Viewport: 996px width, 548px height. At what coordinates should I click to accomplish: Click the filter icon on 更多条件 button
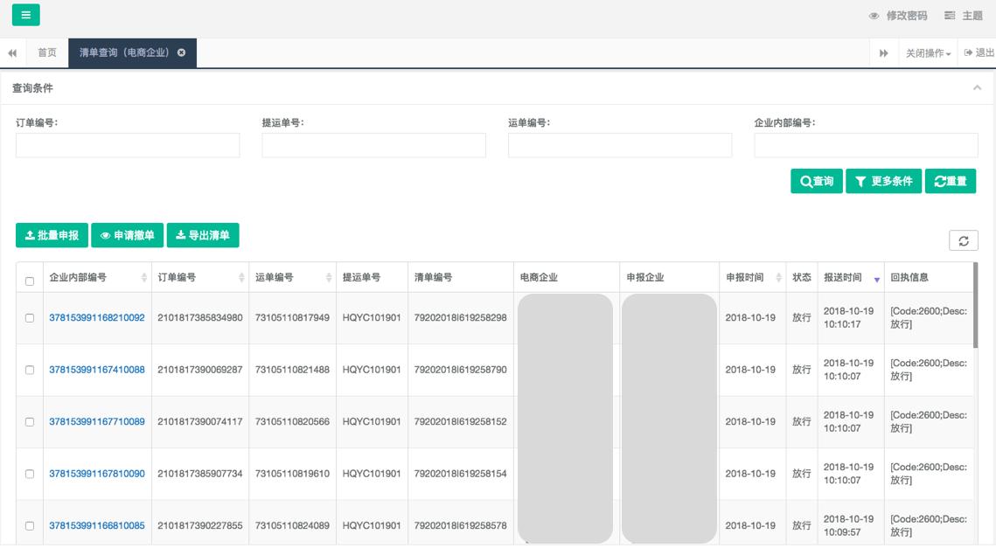coord(862,181)
